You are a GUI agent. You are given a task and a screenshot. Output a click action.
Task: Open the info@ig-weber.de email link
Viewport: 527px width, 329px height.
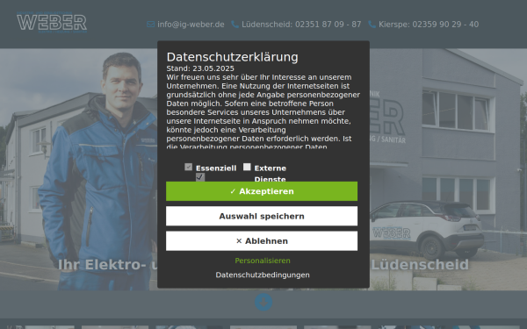[191, 25]
